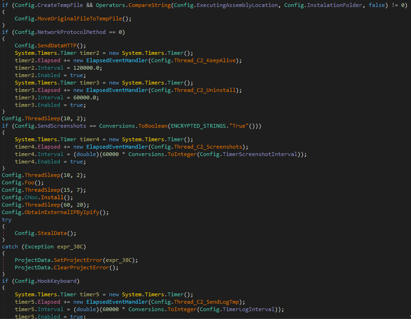Click the InstalationFolder property
The height and width of the screenshot is (319, 411).
pyautogui.click(x=336, y=5)
